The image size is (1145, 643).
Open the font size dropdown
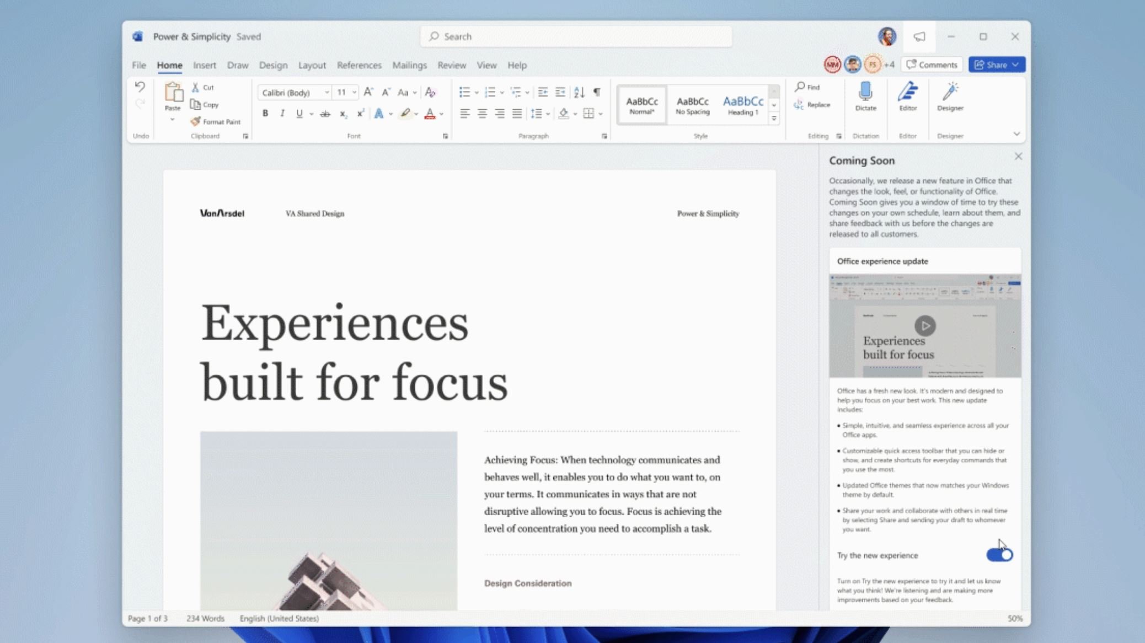[x=354, y=92]
